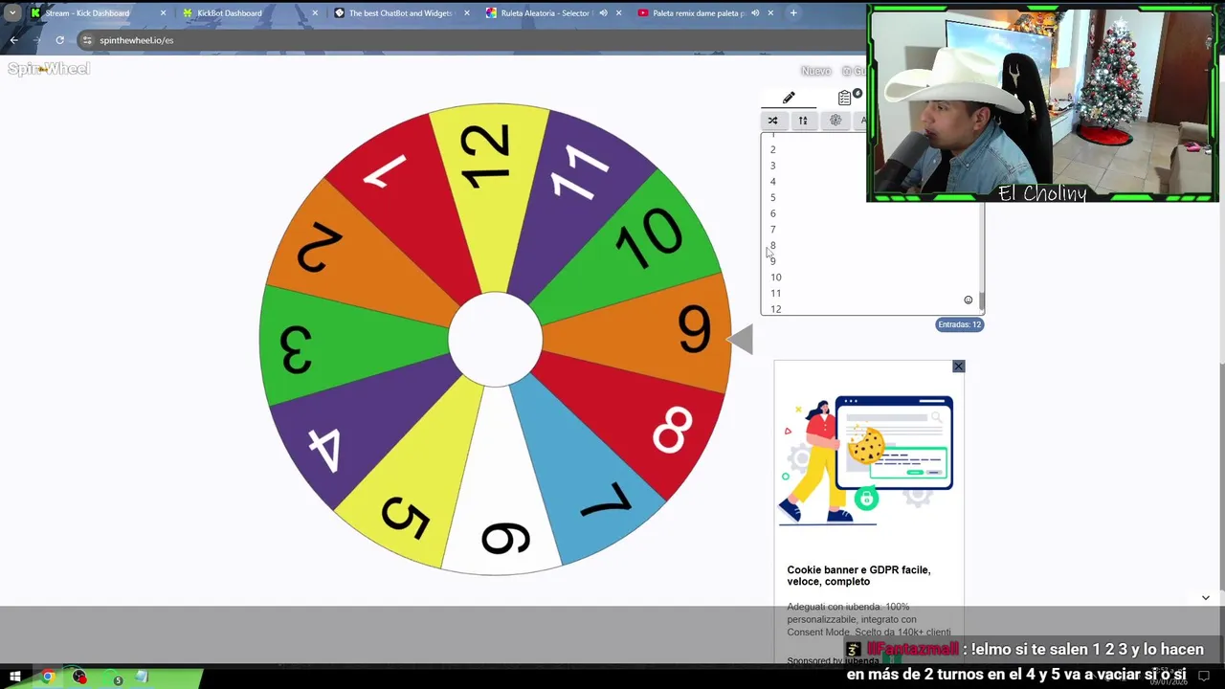Click the 'Nuevo' header link
This screenshot has height=689, width=1225.
[x=815, y=71]
